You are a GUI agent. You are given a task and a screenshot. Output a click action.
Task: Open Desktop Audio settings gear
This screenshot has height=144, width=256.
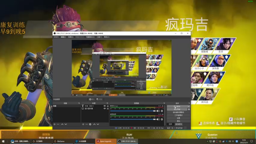tap(162, 119)
